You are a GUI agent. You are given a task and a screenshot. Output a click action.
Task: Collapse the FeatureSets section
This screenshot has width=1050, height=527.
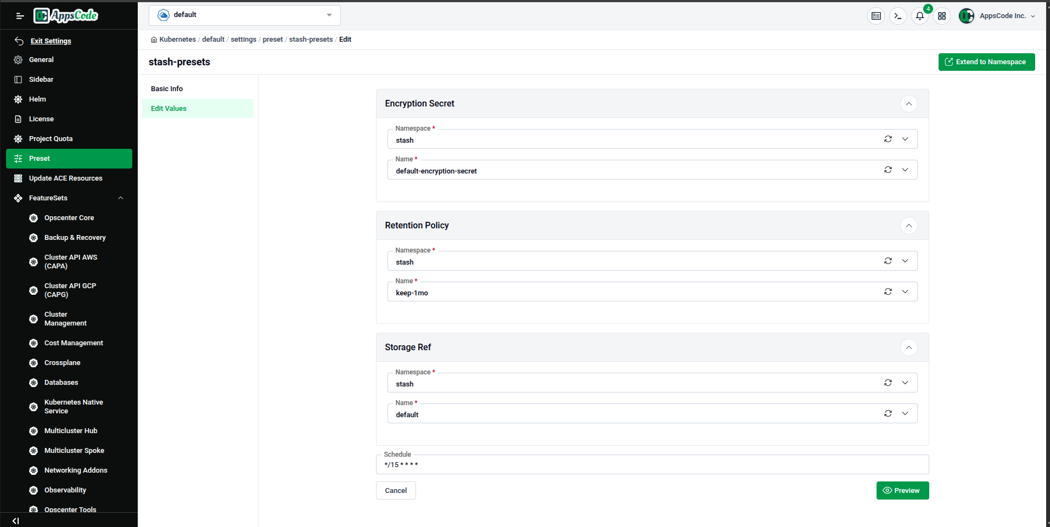(120, 198)
